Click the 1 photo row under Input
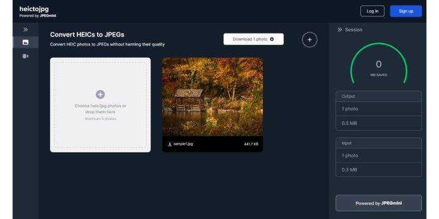 pyautogui.click(x=379, y=156)
